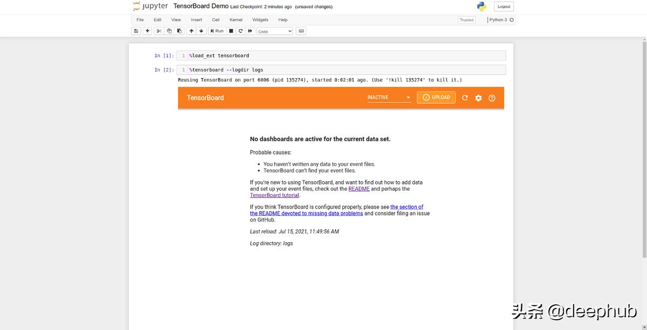Restart kernel using circular arrow icon
This screenshot has height=330, width=647.
tap(240, 31)
